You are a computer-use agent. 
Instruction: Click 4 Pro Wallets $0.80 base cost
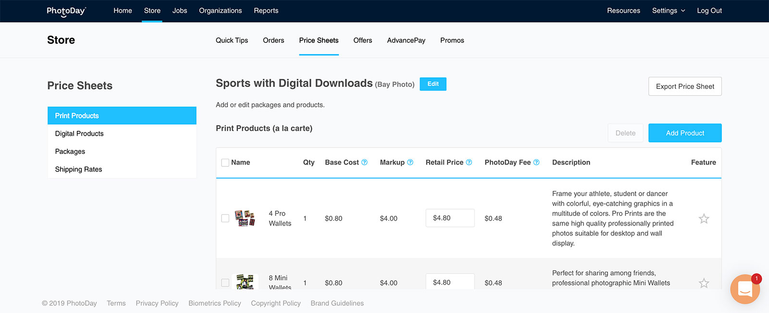(x=334, y=218)
